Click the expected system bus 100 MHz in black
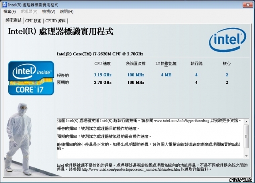The height and width of the screenshot is (183, 255). coord(136,83)
